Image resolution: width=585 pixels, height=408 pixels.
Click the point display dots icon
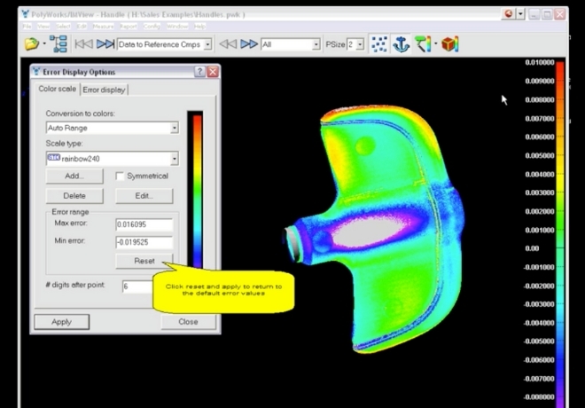tap(379, 44)
